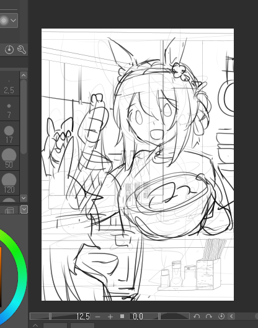The height and width of the screenshot is (328, 258).
Task: Rotate canvas right with clockwise arrow
Action: (x=209, y=316)
